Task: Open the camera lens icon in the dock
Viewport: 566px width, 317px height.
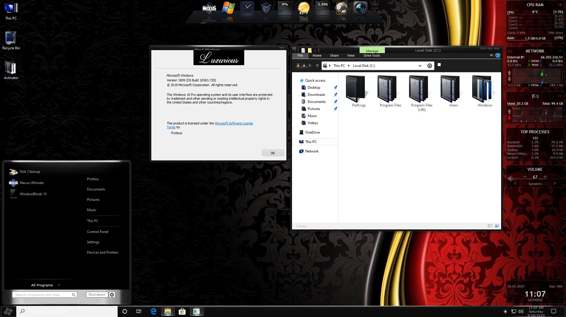Action: [360, 8]
